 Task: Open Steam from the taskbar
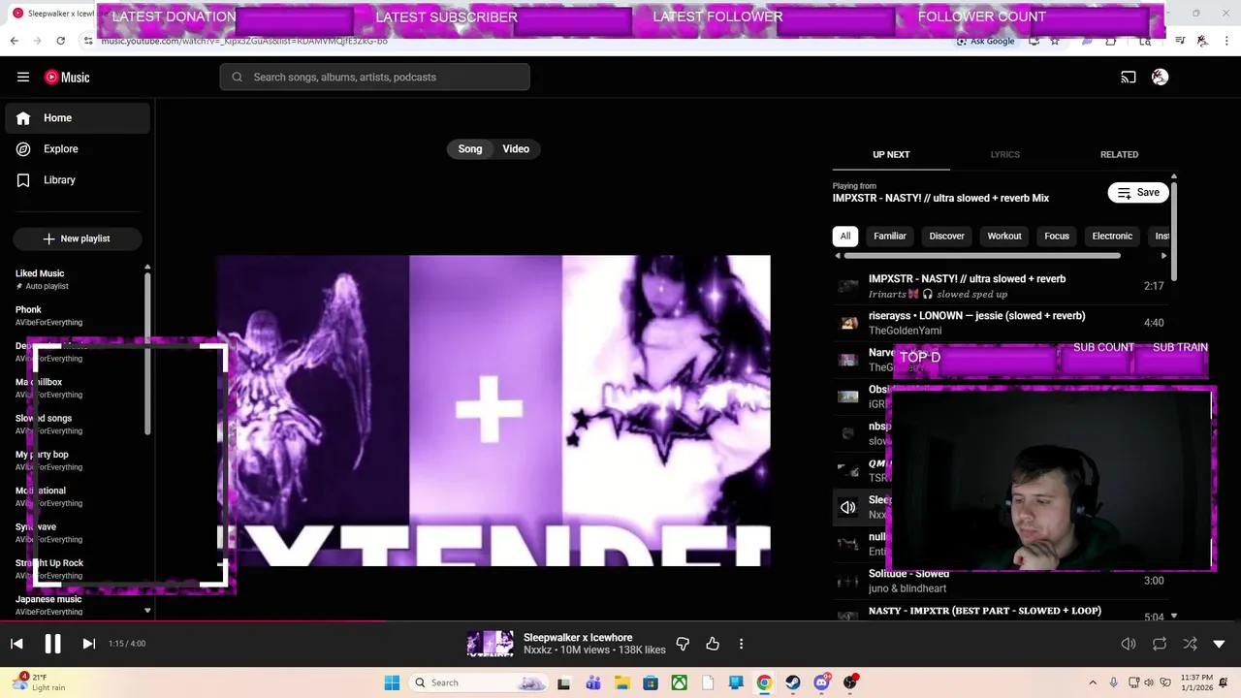pyautogui.click(x=793, y=682)
